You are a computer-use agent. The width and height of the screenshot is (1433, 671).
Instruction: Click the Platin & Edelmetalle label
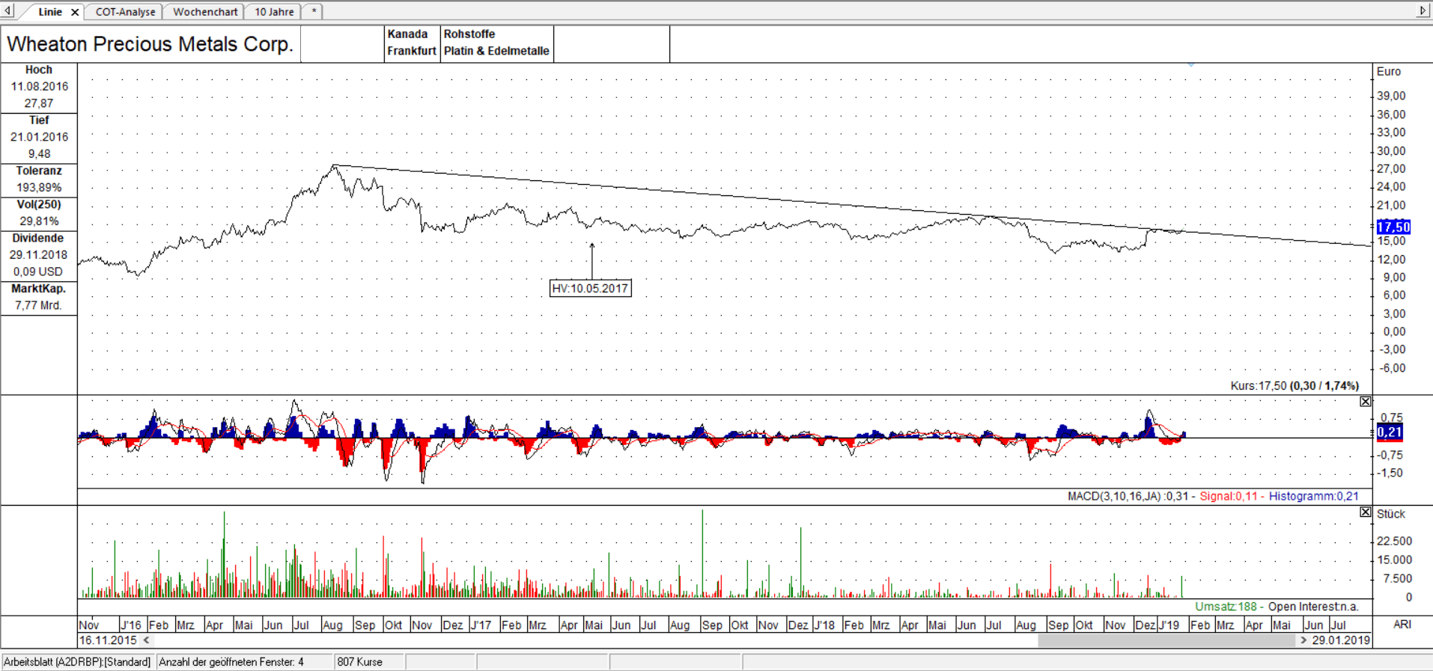[496, 51]
